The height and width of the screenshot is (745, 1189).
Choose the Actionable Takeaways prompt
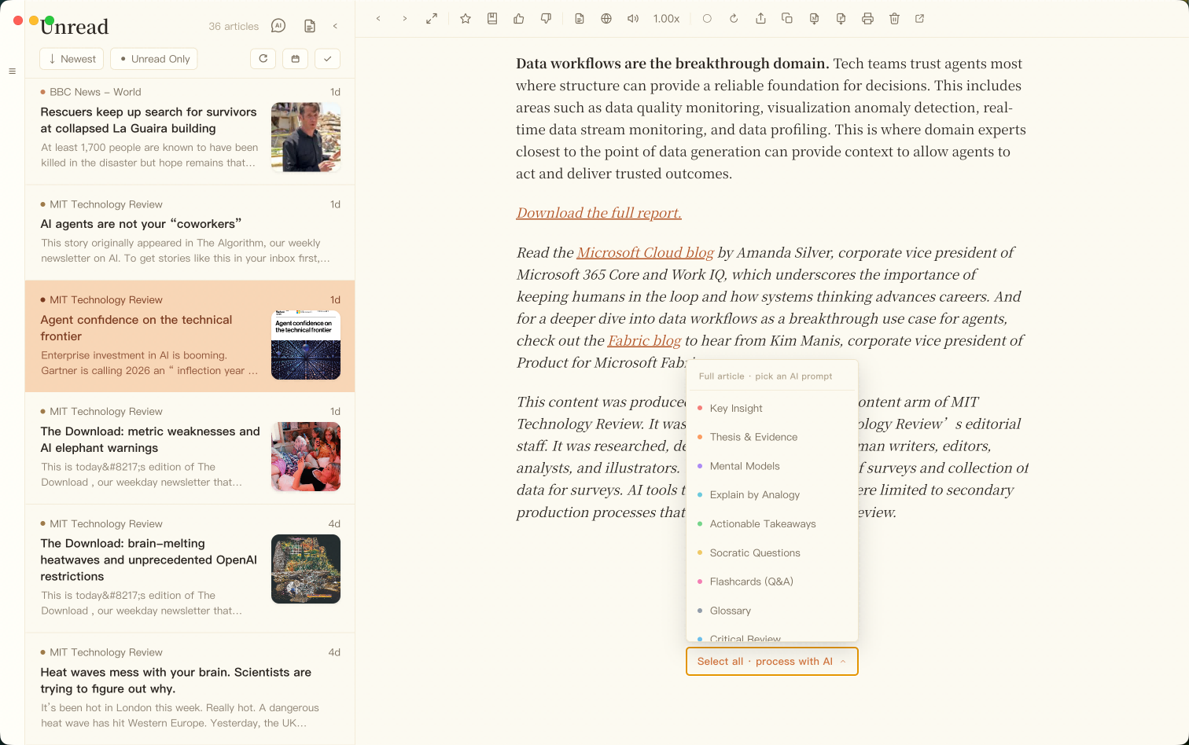tap(772, 524)
